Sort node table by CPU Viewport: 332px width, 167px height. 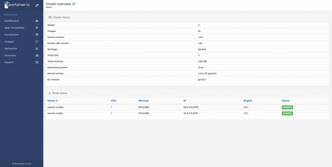point(113,101)
